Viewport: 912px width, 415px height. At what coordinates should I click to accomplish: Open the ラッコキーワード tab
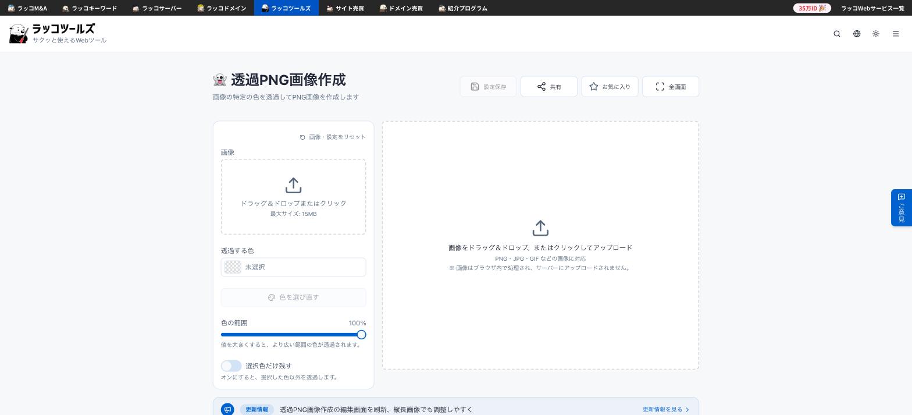90,8
